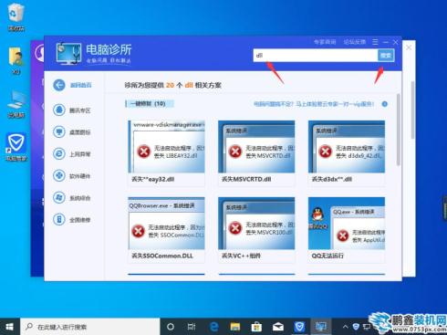Switch to 电脑管家 shield on the taskbar

pyautogui.click(x=299, y=327)
